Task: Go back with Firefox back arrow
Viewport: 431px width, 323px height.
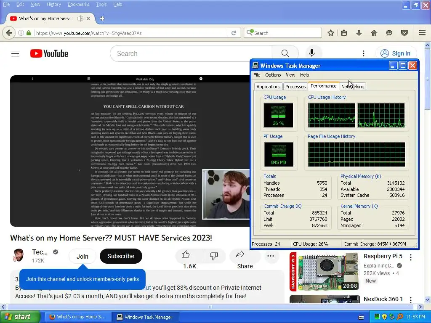Action: point(9,33)
